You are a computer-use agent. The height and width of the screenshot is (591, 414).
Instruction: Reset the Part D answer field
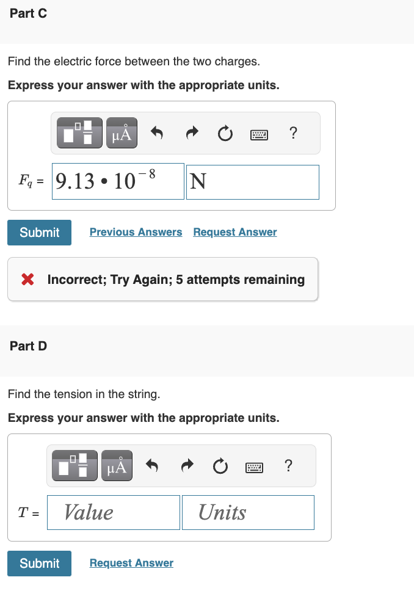(220, 465)
